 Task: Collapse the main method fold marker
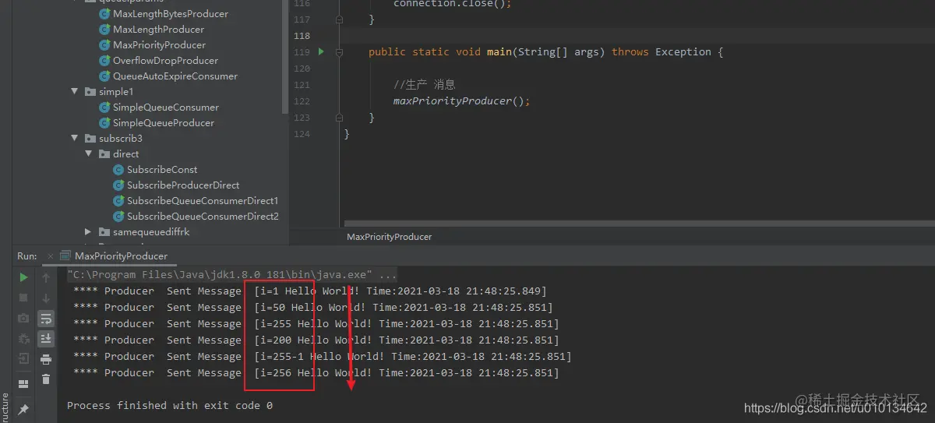pyautogui.click(x=339, y=51)
